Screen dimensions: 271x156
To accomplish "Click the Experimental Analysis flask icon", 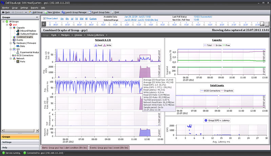I will (x=18, y=52).
